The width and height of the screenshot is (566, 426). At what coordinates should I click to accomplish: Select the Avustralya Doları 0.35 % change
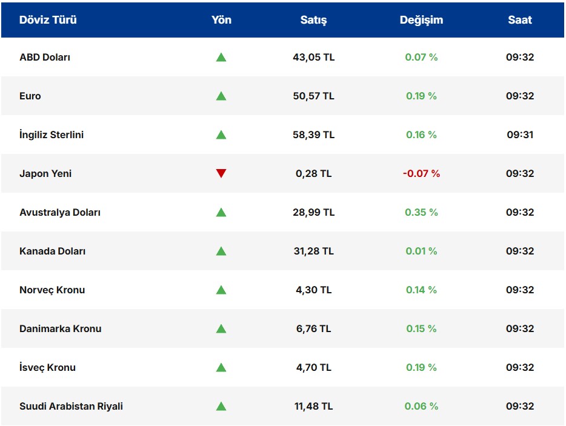[421, 213]
